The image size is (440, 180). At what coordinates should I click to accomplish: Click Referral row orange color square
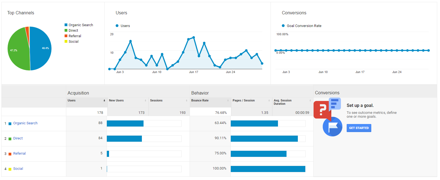point(10,154)
